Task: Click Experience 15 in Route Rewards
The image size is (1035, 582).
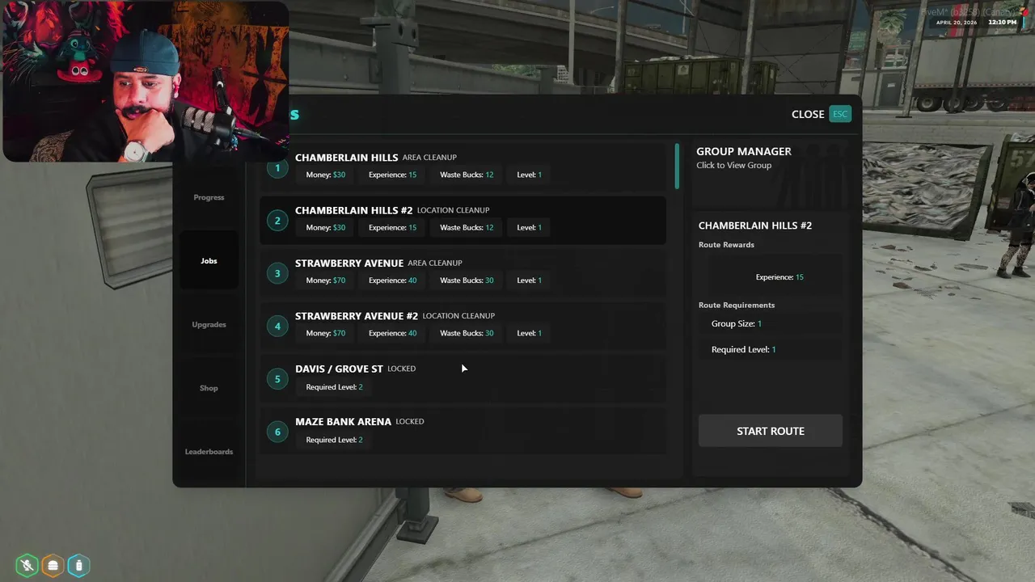Action: pos(779,277)
